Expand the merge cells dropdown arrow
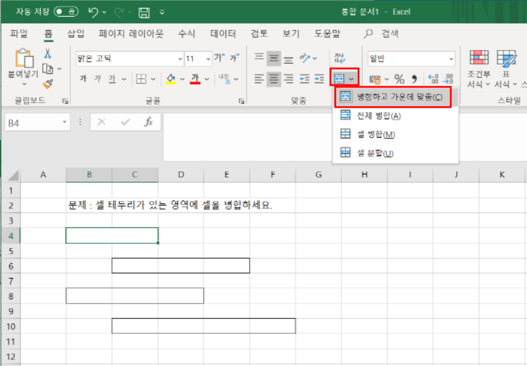Screen dimensions: 527x366 tap(351, 79)
